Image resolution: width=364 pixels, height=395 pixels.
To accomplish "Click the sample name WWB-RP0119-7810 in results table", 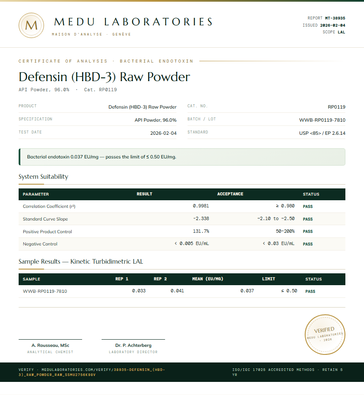I will pos(45,291).
